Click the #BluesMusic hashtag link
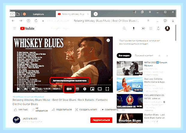 [18, 97]
